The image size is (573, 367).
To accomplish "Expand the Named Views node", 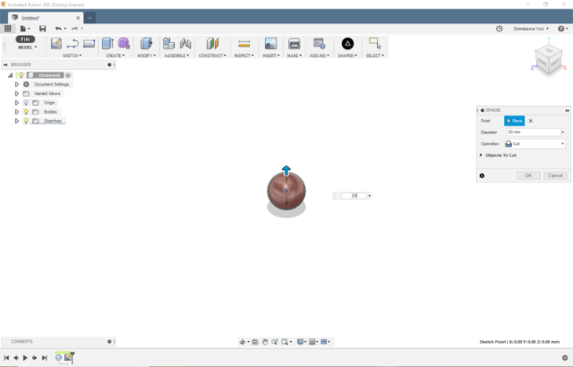I will 17,93.
